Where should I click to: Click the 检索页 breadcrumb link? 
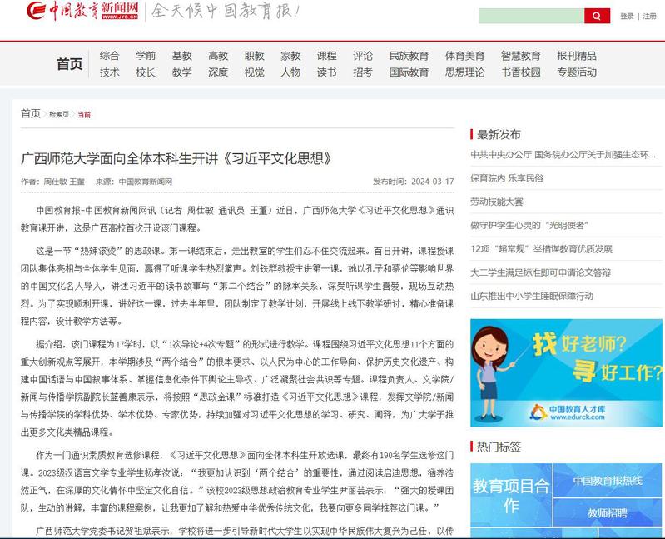[58, 114]
